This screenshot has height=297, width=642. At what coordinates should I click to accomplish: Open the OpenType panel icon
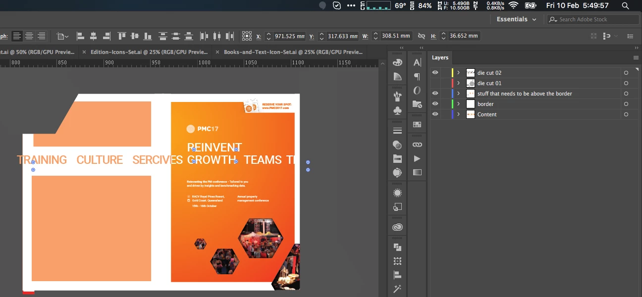[x=417, y=91]
